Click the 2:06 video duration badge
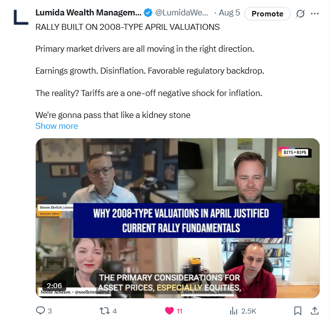 (x=54, y=286)
